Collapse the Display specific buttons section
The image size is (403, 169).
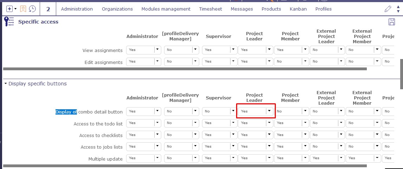(6, 84)
